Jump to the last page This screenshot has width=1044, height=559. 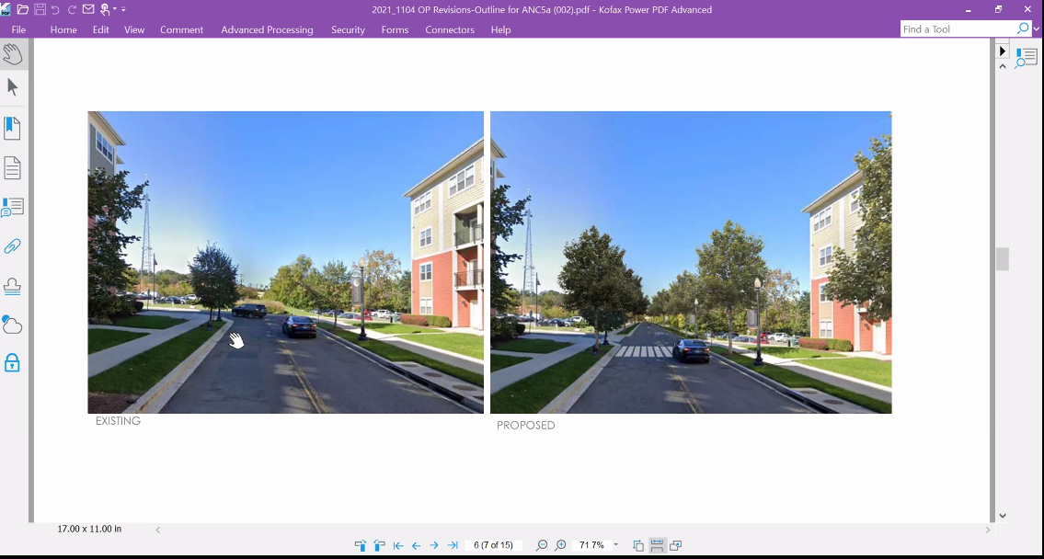coord(453,545)
